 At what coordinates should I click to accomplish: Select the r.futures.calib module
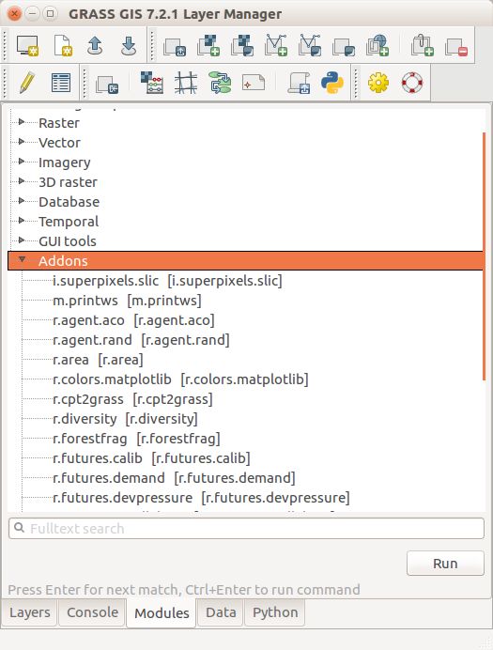click(x=151, y=458)
